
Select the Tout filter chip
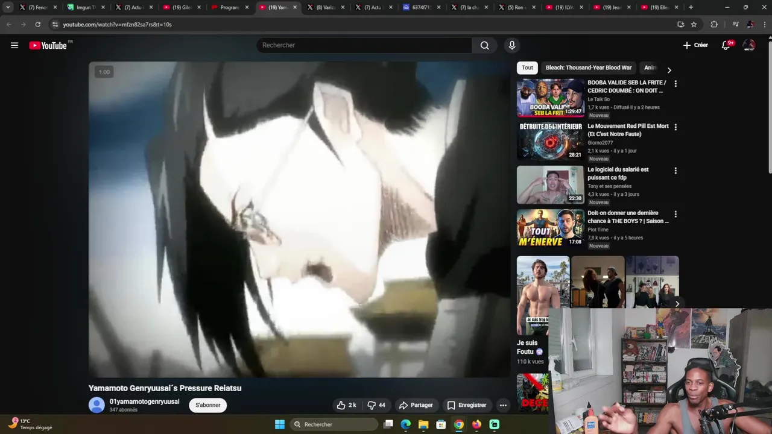[x=527, y=68]
